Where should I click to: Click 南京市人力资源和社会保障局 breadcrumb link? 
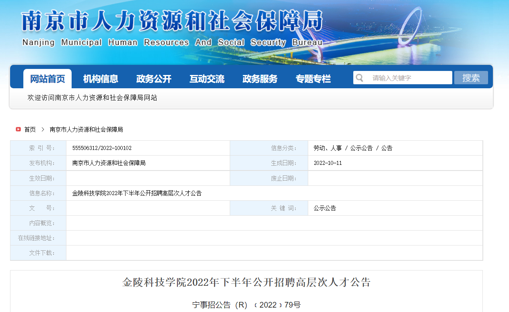[x=86, y=129]
